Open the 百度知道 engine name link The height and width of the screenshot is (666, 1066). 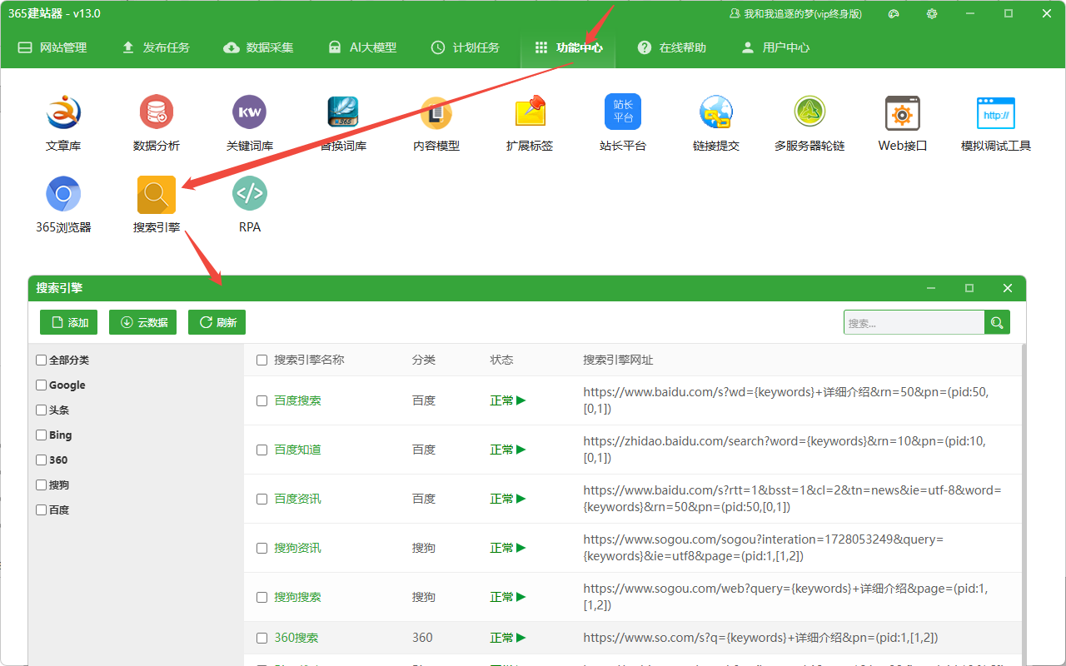tap(297, 450)
